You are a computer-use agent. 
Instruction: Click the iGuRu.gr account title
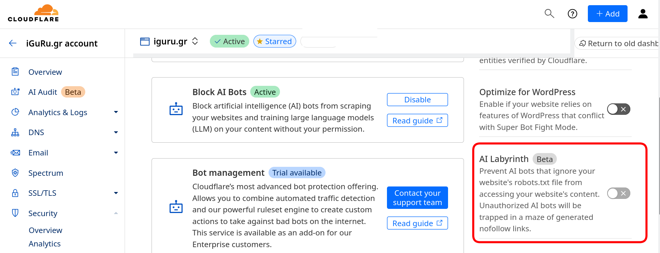(x=62, y=43)
